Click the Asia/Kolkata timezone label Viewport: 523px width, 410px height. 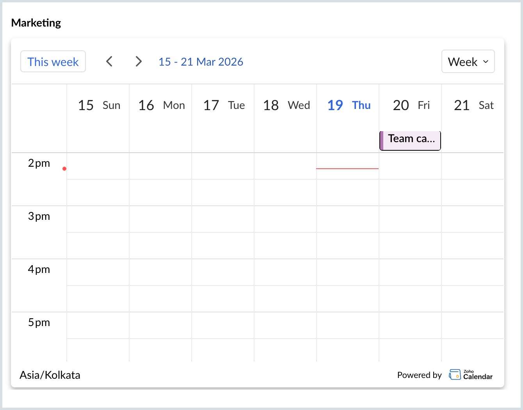click(x=50, y=375)
